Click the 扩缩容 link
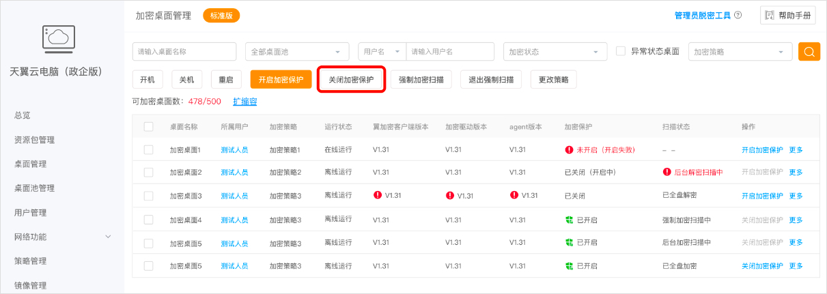 click(244, 102)
